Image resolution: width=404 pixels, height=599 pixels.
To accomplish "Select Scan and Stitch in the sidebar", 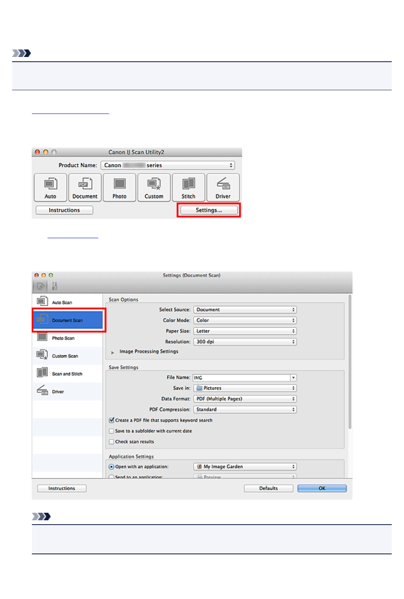I will point(67,373).
